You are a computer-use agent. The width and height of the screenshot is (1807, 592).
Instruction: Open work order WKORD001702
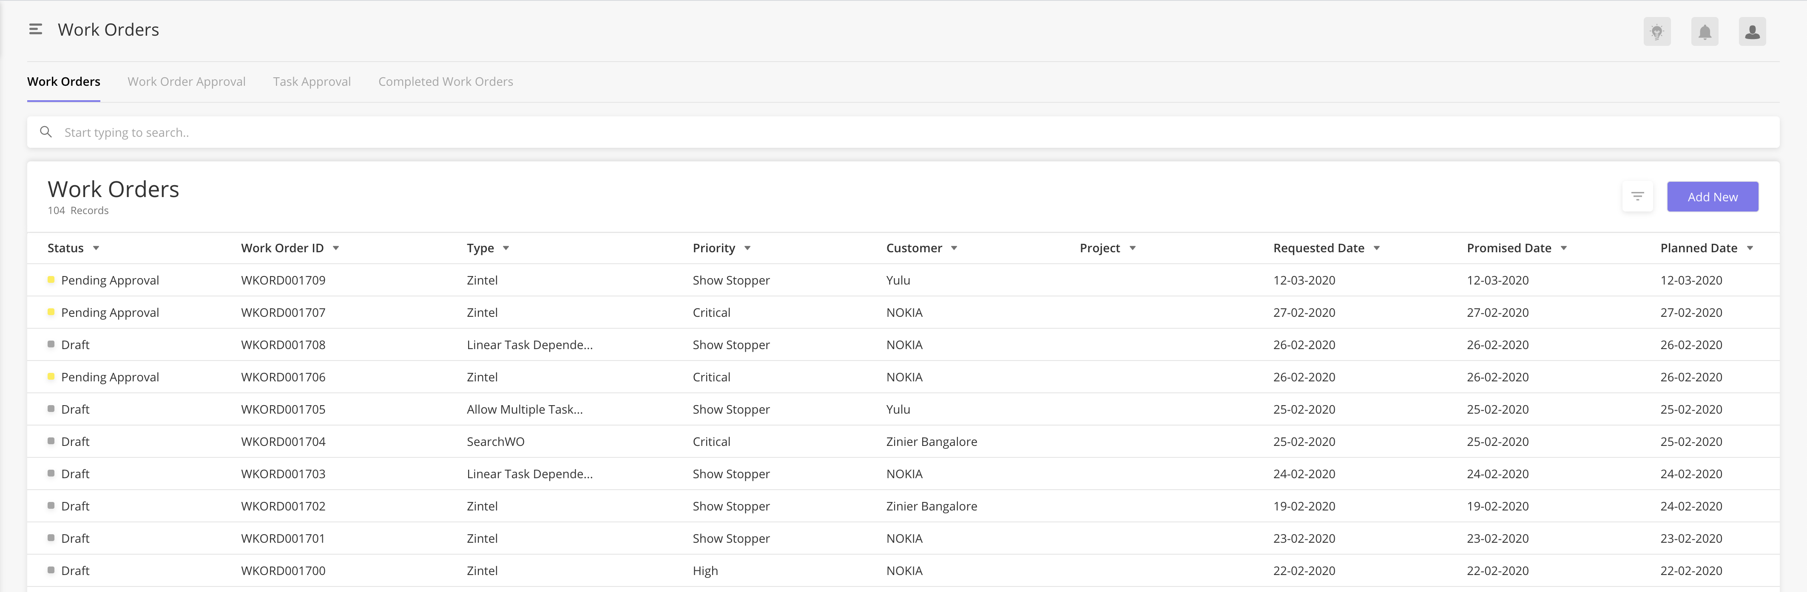coord(284,506)
